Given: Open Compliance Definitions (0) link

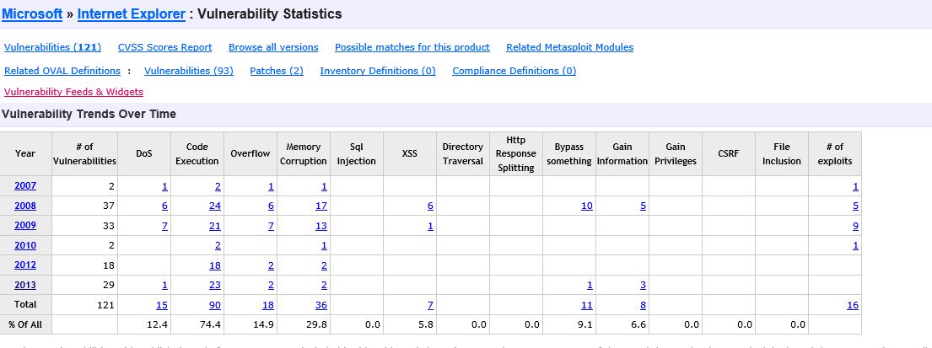Looking at the screenshot, I should point(514,71).
